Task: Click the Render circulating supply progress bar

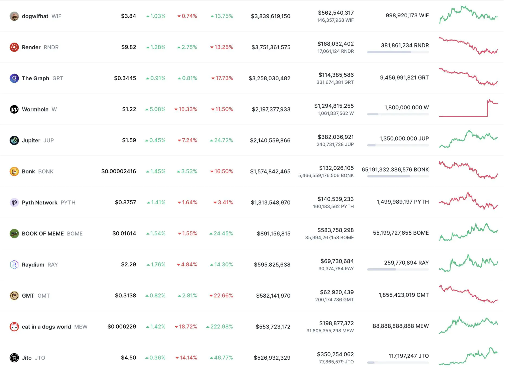Action: coord(398,52)
